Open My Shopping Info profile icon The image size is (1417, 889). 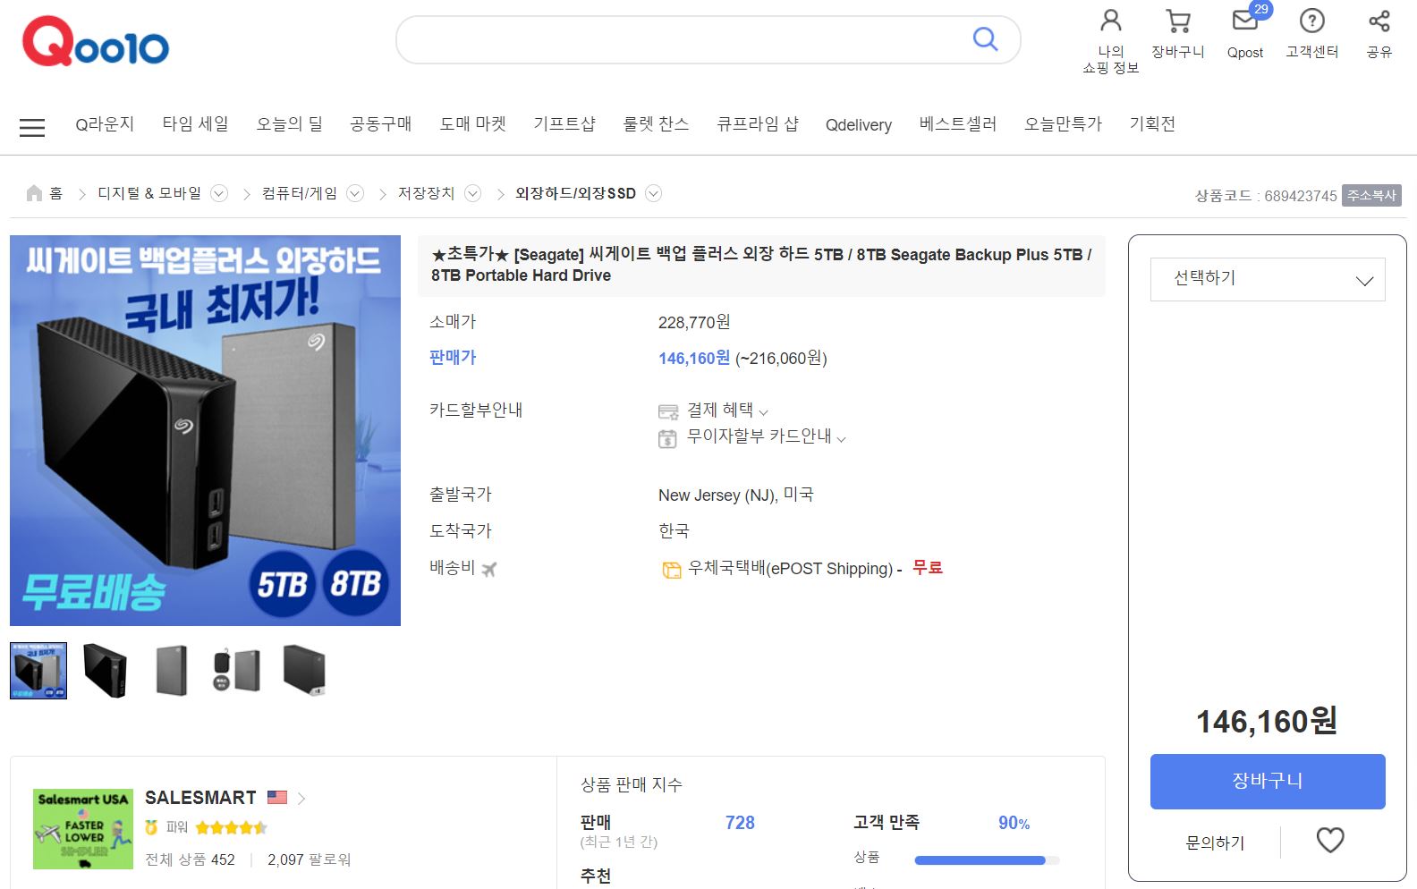1111,21
